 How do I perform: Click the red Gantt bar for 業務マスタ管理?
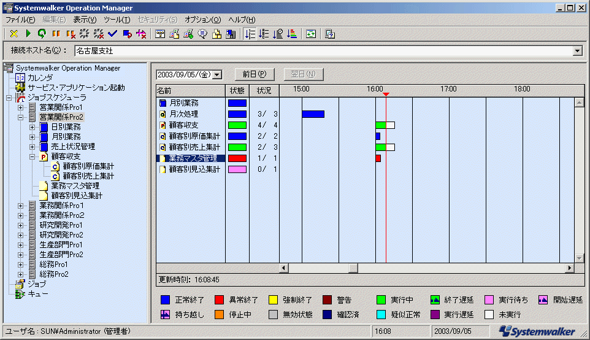(378, 158)
